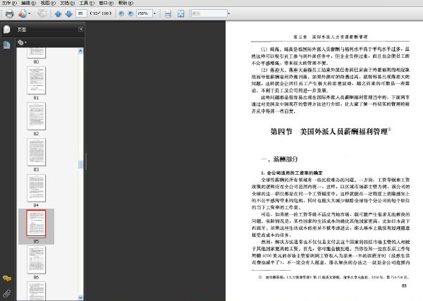Click the page number field showing 85
This screenshot has width=423, height=301.
(x=81, y=13)
